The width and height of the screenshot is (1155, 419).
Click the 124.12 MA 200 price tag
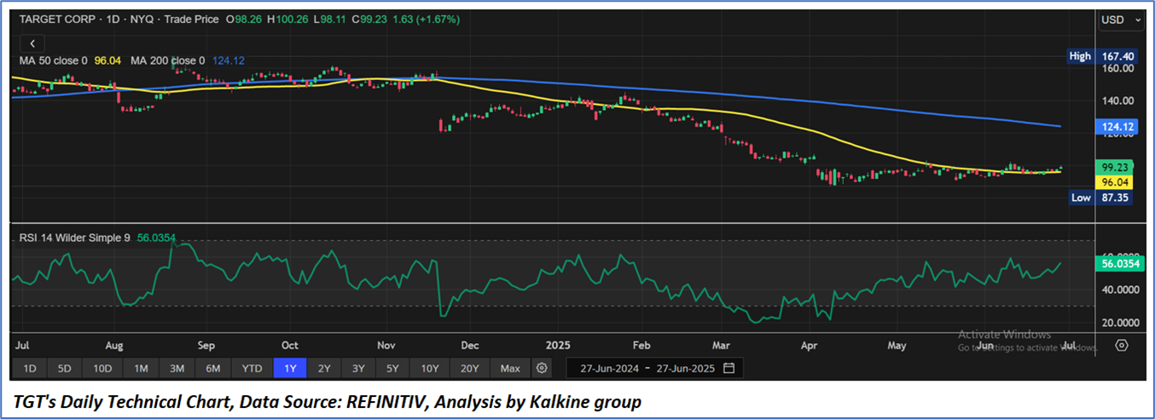click(x=1117, y=127)
